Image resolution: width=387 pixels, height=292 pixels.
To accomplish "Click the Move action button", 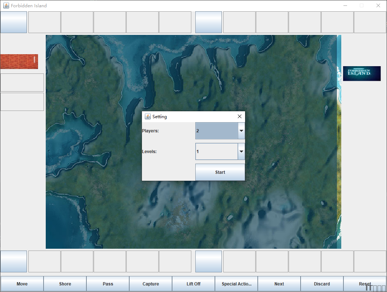I will tap(22, 284).
